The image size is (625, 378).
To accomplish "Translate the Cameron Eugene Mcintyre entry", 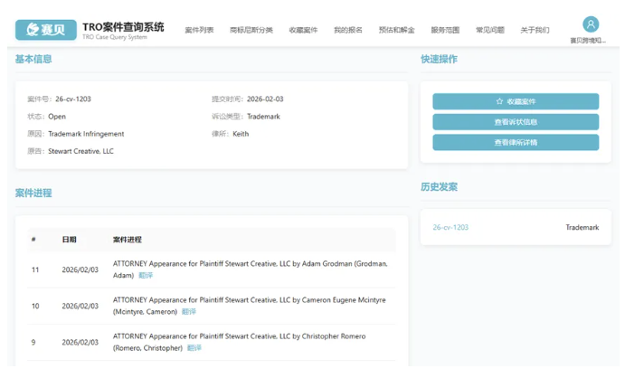I will [188, 312].
